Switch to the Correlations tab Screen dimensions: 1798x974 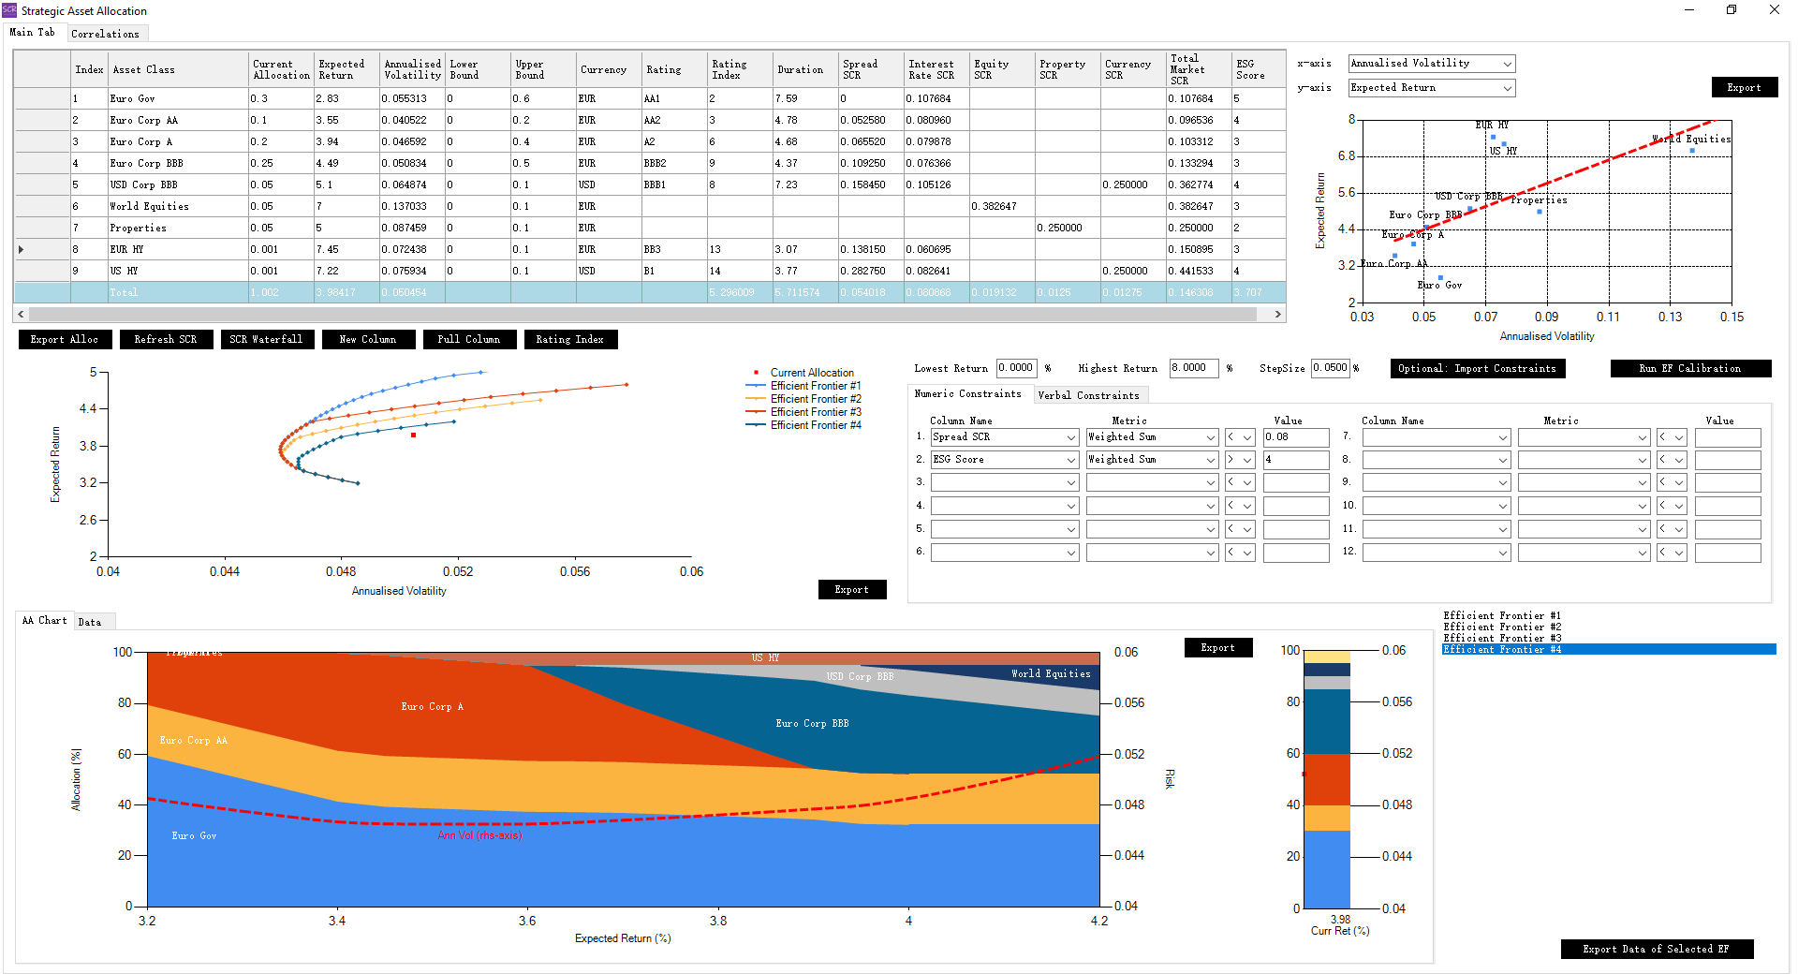pos(105,34)
